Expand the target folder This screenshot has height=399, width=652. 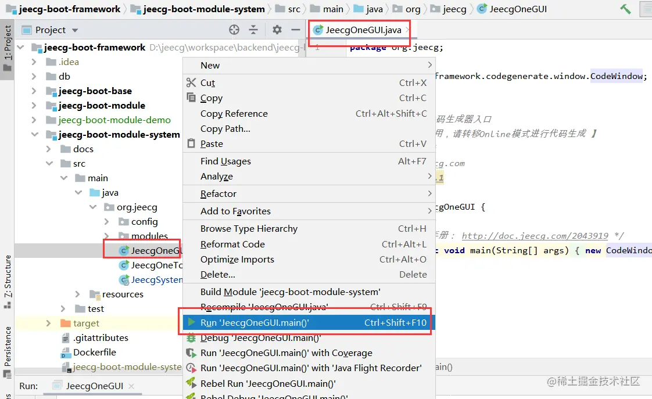point(48,323)
